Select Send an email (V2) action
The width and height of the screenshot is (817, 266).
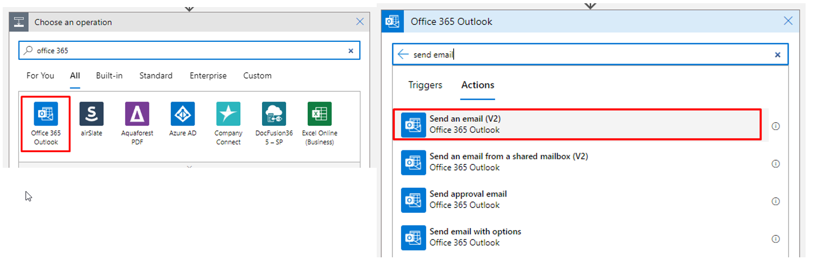[x=576, y=125]
